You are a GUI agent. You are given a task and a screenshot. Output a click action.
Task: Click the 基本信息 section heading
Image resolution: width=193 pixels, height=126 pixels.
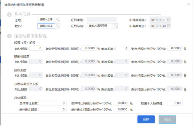pos(22,14)
